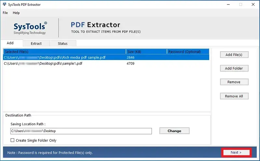
Task: Select the sample1.pdf file row
Action: (x=106, y=63)
